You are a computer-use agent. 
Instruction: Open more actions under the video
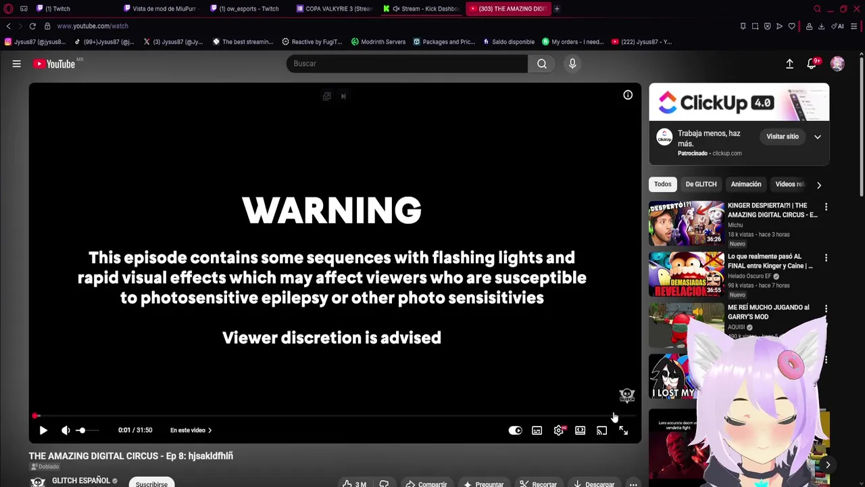pos(633,484)
